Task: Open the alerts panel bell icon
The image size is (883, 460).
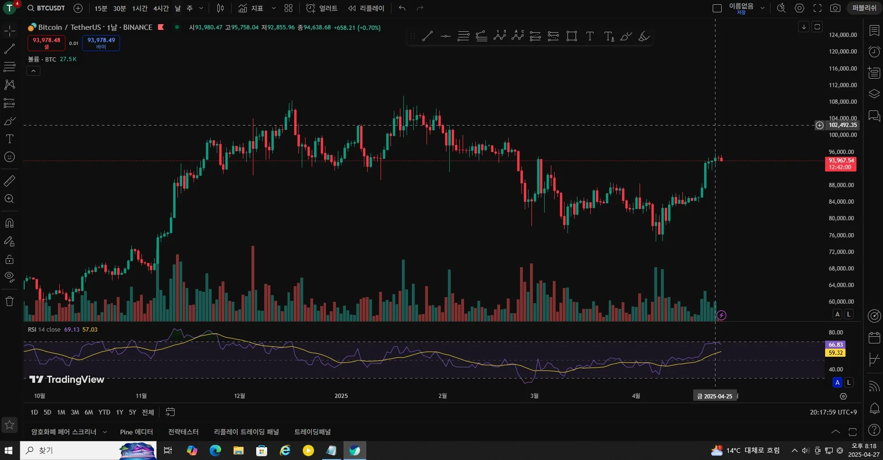Action: click(x=874, y=408)
